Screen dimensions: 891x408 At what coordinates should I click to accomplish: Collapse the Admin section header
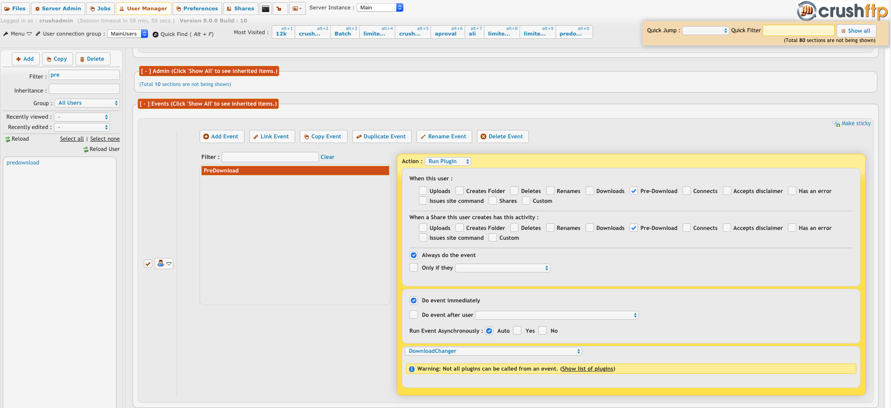[x=209, y=71]
